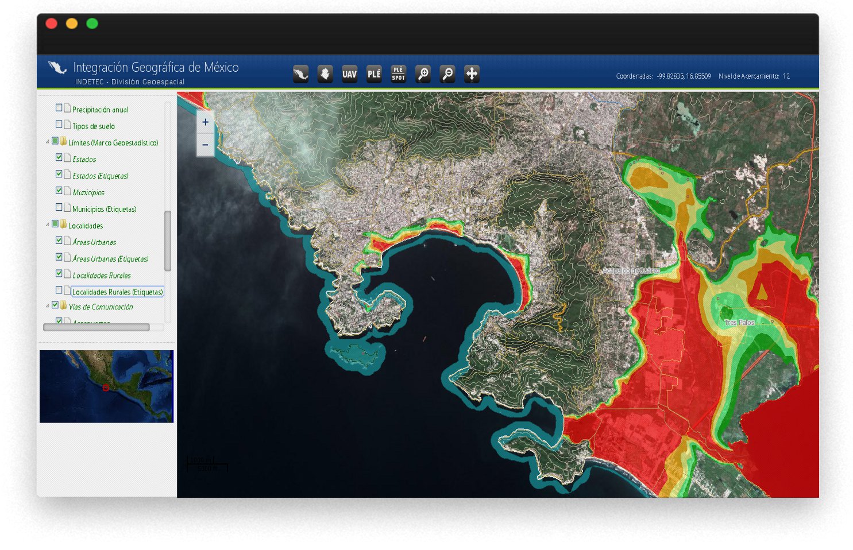This screenshot has width=853, height=550.
Task: Click the state outline toolbar icon
Action: 325,74
